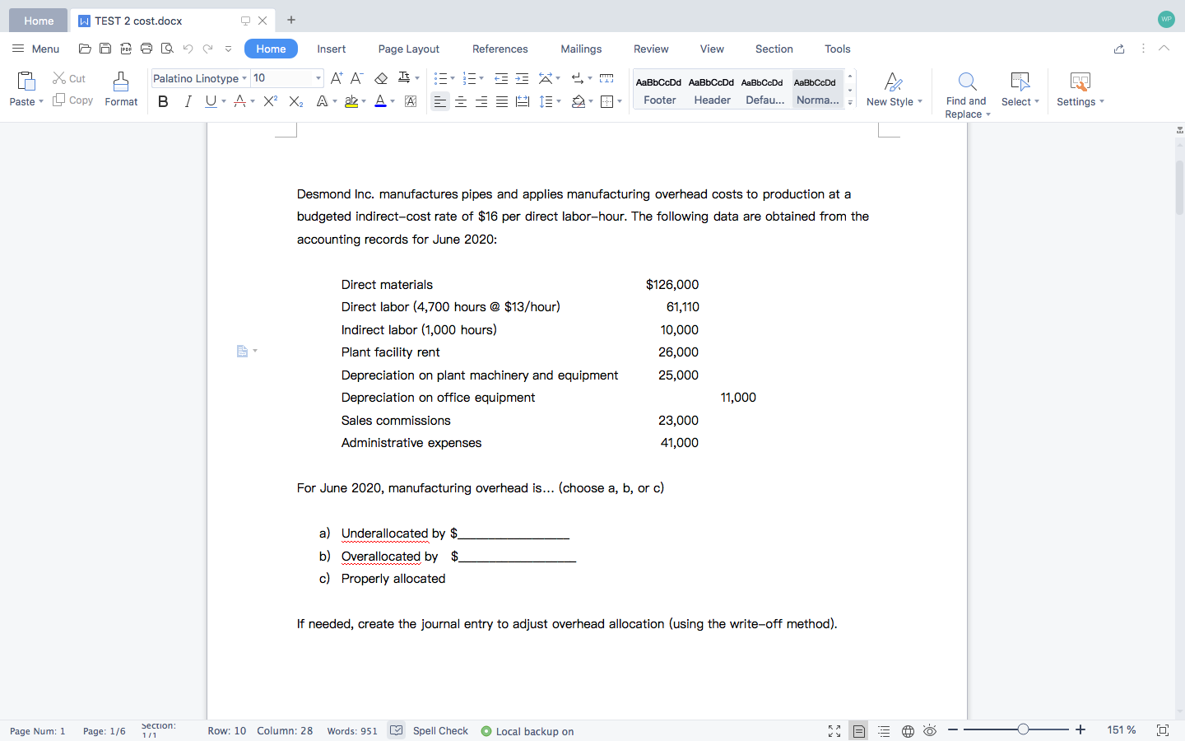Screen dimensions: 1185x741
Task: Redo the last action
Action: point(208,49)
